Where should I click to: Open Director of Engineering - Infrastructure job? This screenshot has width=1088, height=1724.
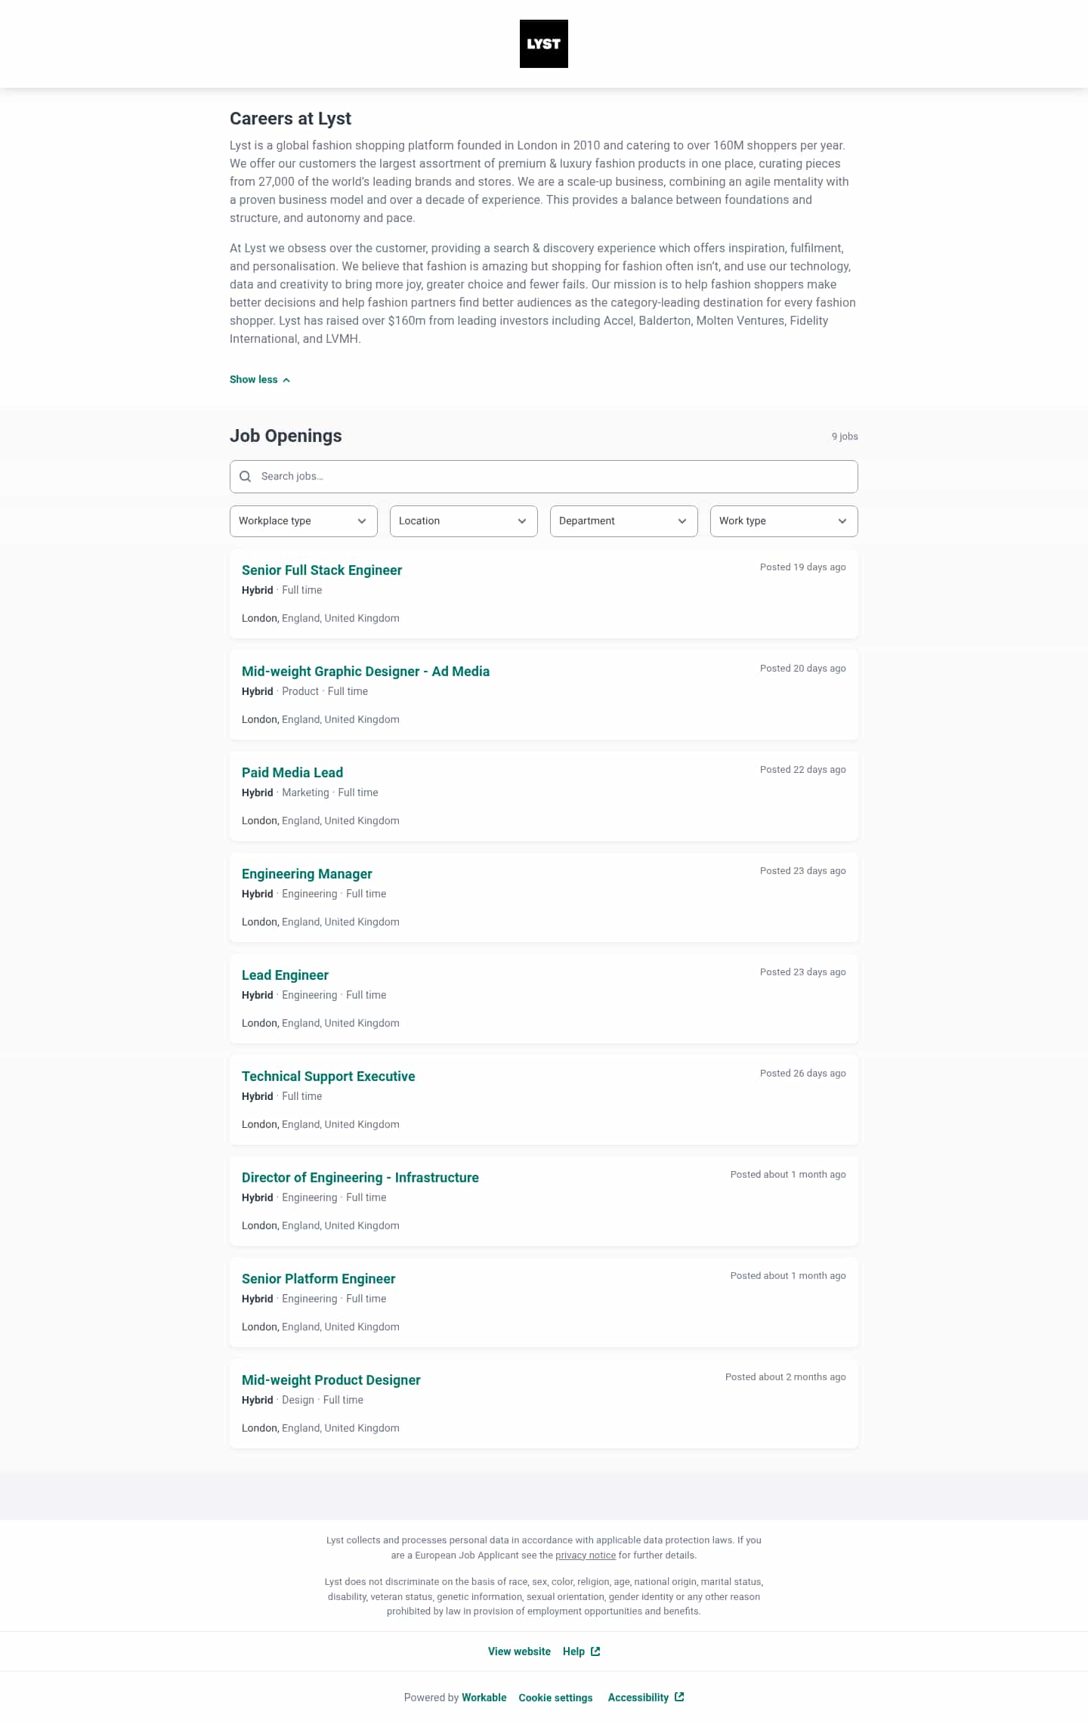pyautogui.click(x=360, y=1178)
